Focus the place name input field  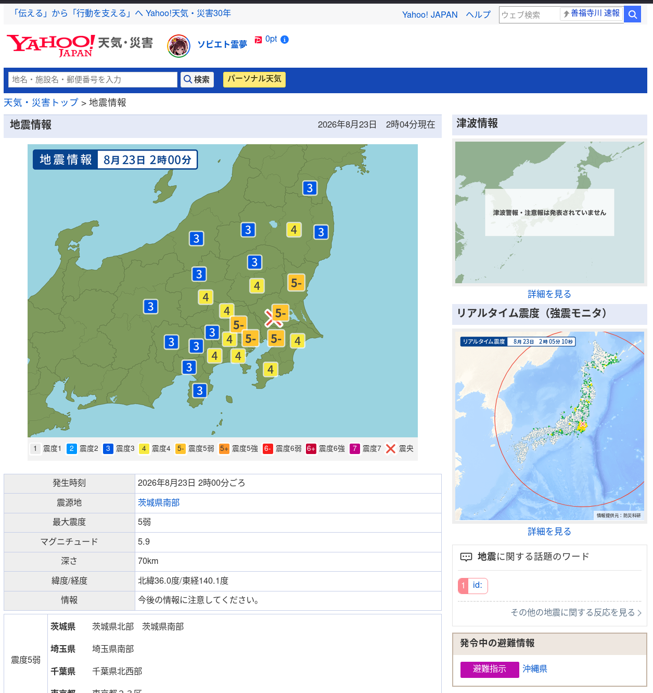(93, 80)
